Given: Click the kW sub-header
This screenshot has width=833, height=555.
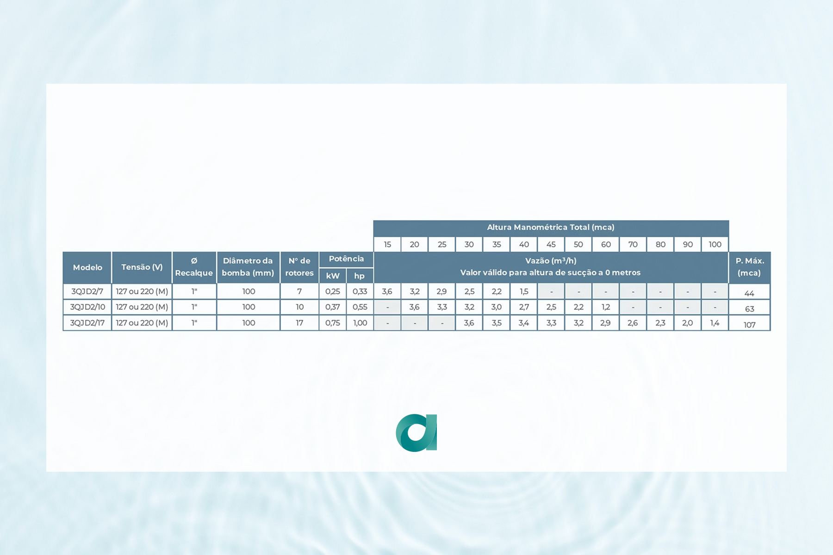Looking at the screenshot, I should coord(333,276).
